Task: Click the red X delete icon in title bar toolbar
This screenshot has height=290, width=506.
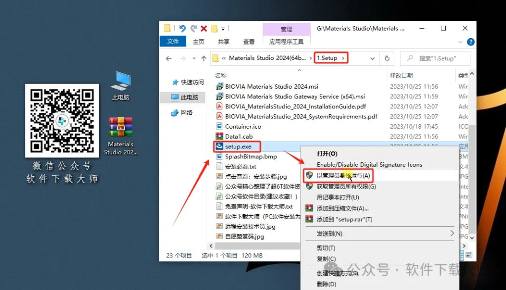Action: (x=203, y=28)
